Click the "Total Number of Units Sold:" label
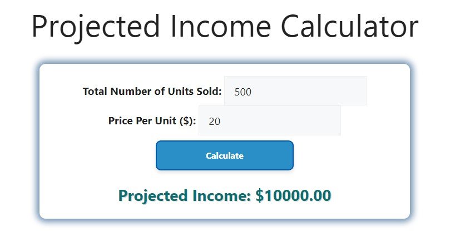The width and height of the screenshot is (450, 247). click(x=152, y=92)
